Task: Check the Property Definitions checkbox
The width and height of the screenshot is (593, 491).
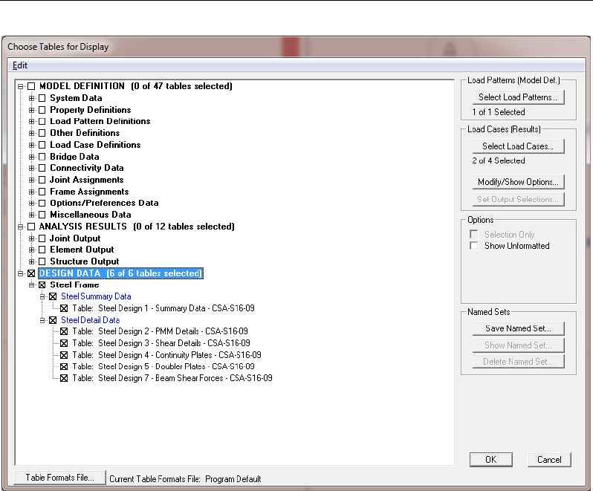Action: (x=42, y=110)
